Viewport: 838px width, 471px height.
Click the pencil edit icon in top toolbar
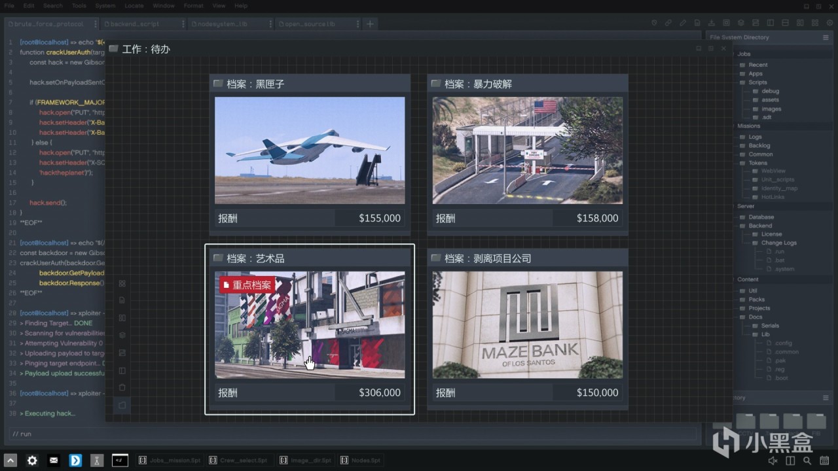pos(683,23)
